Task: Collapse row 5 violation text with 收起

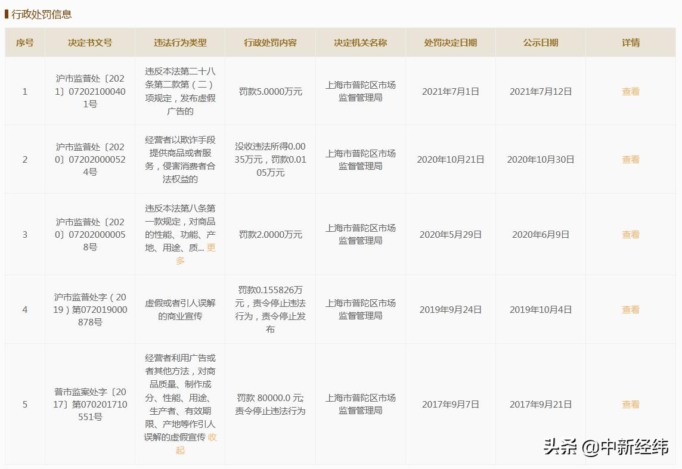Action: click(212, 437)
